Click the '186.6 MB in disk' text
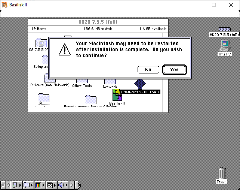Screen dimensions: 240x190 click(x=98, y=29)
